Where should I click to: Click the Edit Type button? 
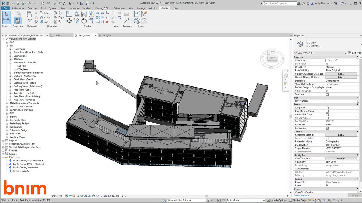click(354, 53)
